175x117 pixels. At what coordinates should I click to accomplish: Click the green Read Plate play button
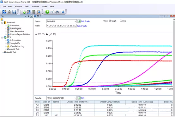point(47,12)
